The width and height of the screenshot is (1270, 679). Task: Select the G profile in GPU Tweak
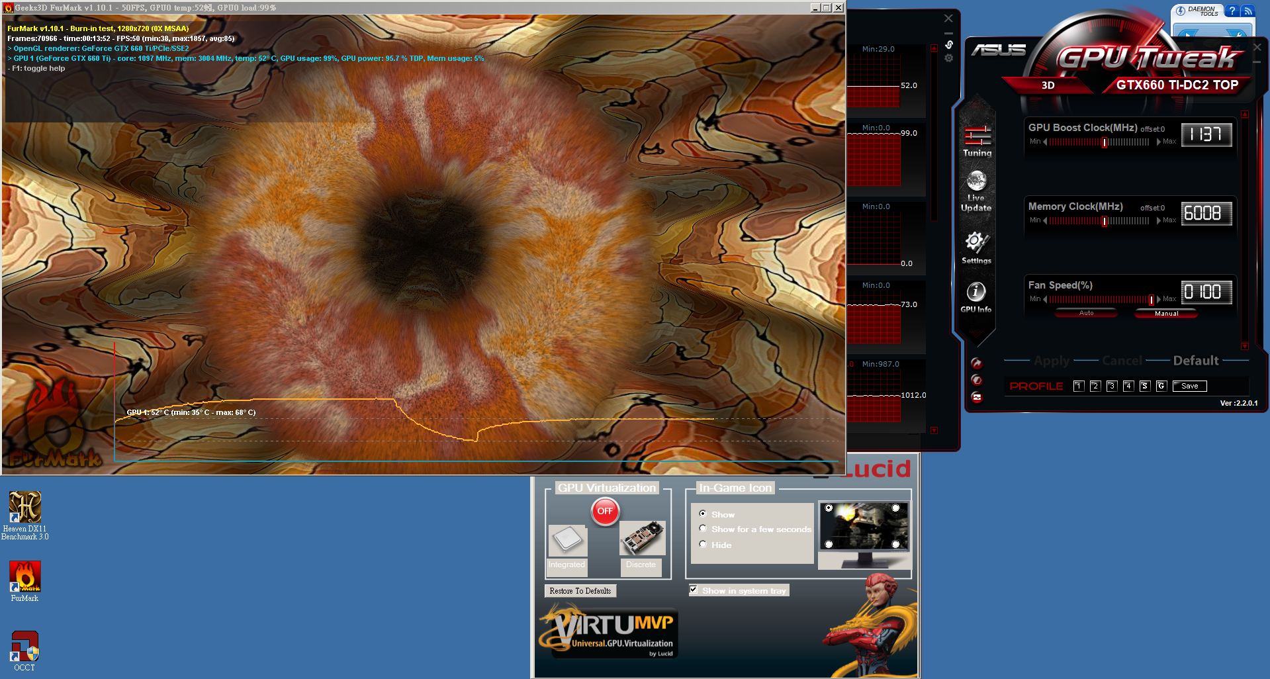point(1161,386)
